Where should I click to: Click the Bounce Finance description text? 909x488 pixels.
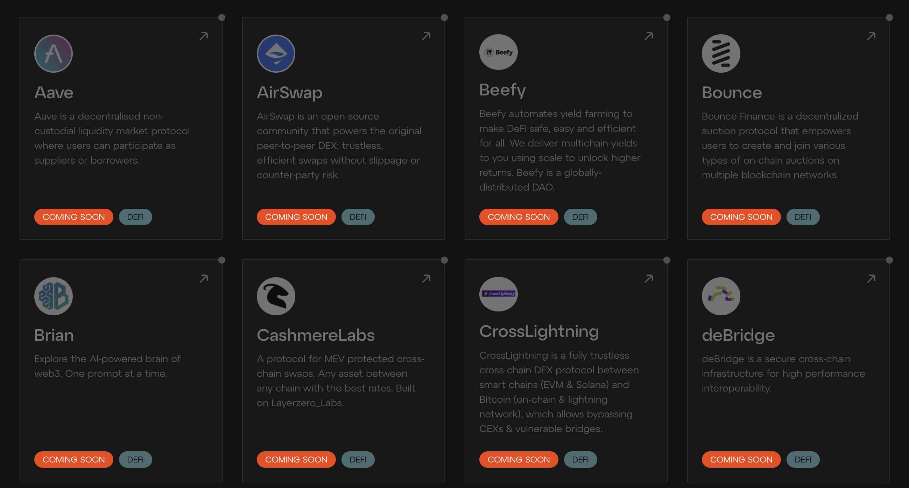(780, 145)
